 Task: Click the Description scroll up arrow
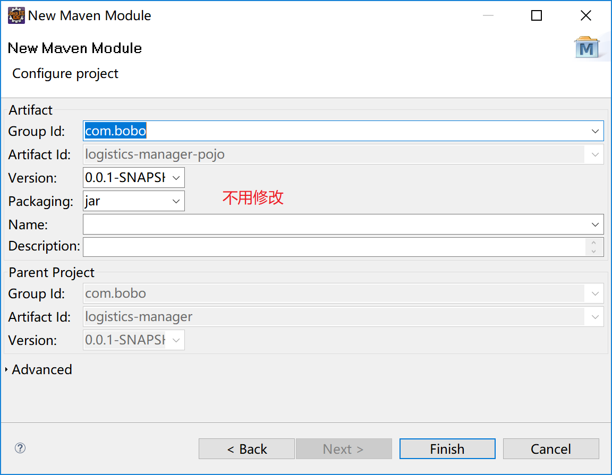tap(593, 243)
